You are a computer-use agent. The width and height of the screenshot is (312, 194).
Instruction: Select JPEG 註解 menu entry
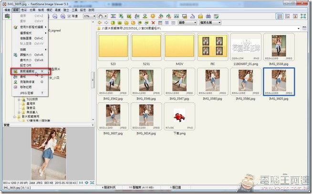tap(30, 93)
